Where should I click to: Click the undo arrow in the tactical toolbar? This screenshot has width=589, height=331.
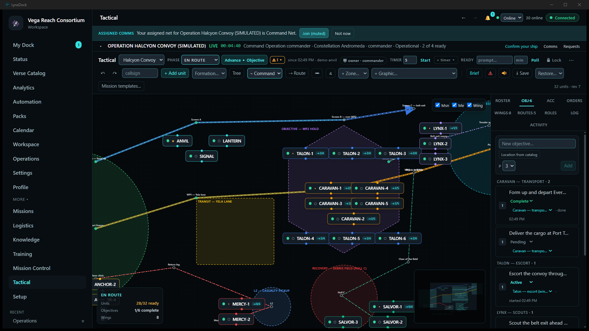[103, 73]
